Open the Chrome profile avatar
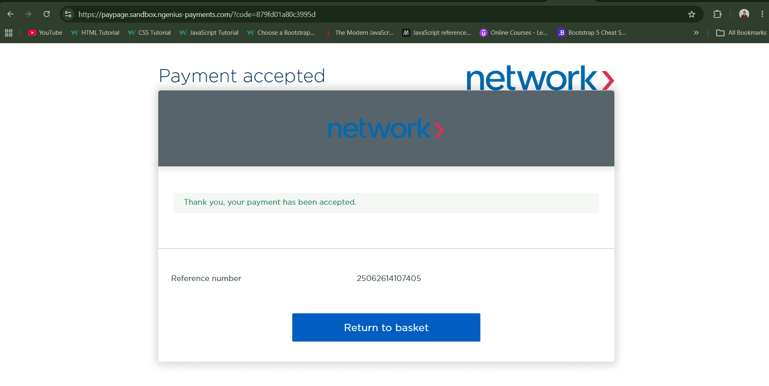769x386 pixels. [x=744, y=14]
